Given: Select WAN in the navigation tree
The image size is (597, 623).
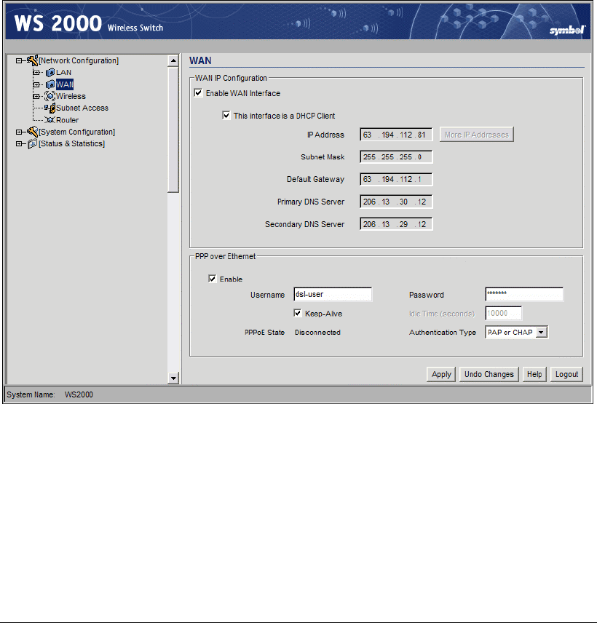Looking at the screenshot, I should click(65, 84).
